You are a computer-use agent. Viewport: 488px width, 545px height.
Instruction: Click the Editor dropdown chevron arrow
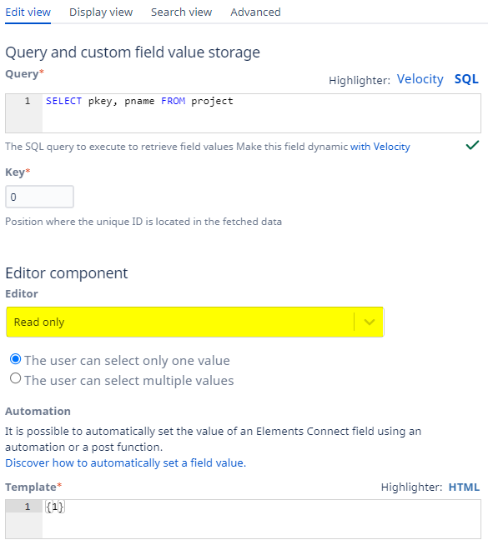point(370,322)
